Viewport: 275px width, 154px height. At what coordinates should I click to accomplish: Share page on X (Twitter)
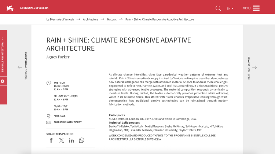(x=61, y=140)
